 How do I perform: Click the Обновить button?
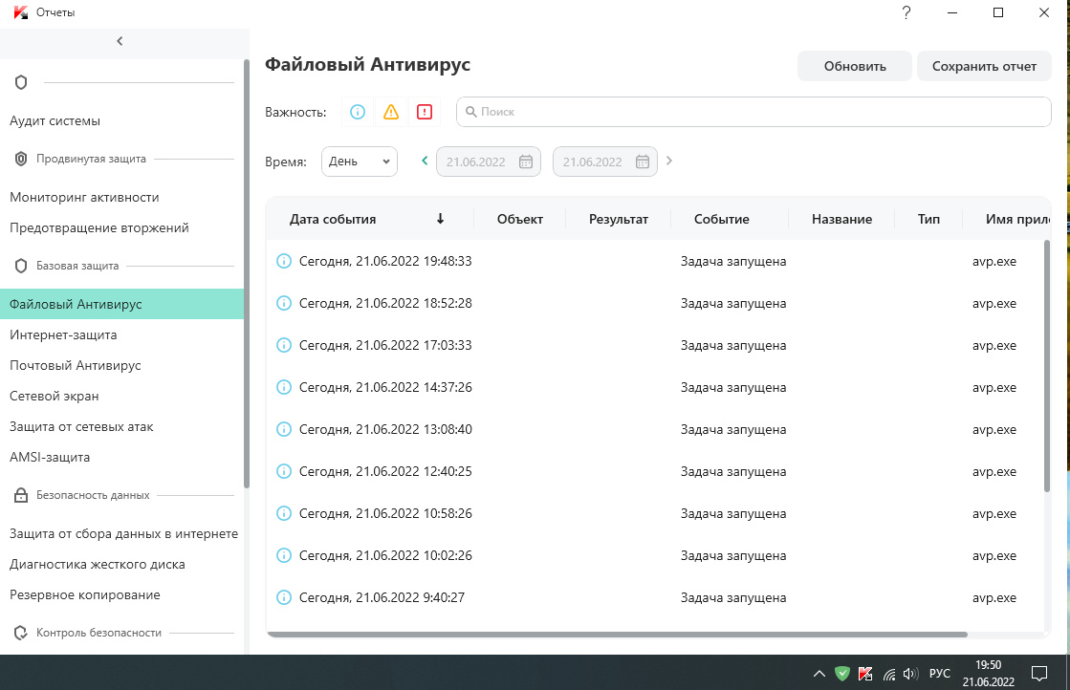click(854, 66)
